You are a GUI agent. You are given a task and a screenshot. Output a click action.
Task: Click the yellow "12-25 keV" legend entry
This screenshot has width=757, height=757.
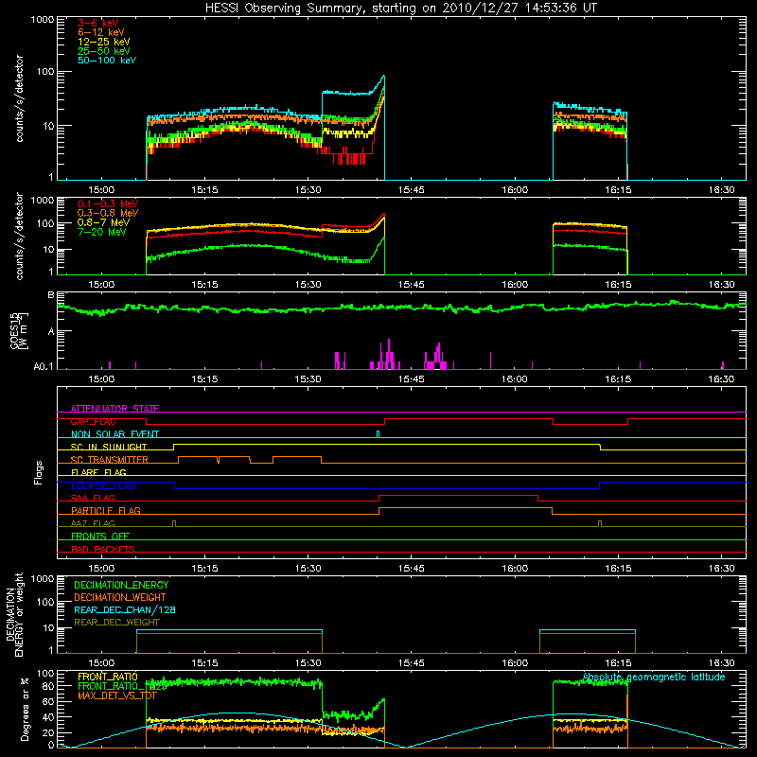point(104,42)
